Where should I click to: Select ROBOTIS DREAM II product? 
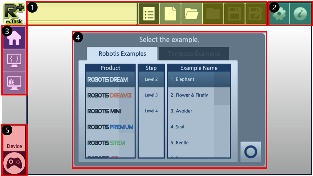pyautogui.click(x=110, y=95)
